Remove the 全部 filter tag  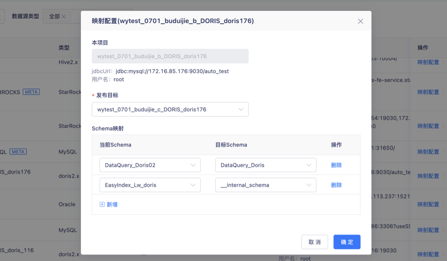coord(64,17)
